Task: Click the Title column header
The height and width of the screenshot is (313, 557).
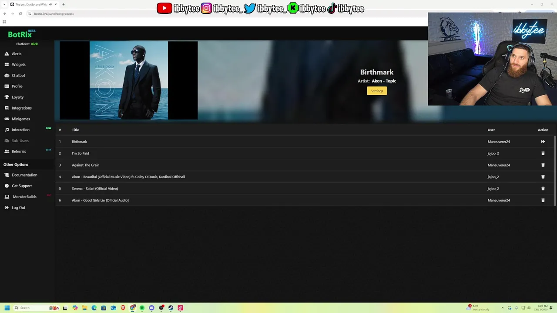Action: pos(75,130)
